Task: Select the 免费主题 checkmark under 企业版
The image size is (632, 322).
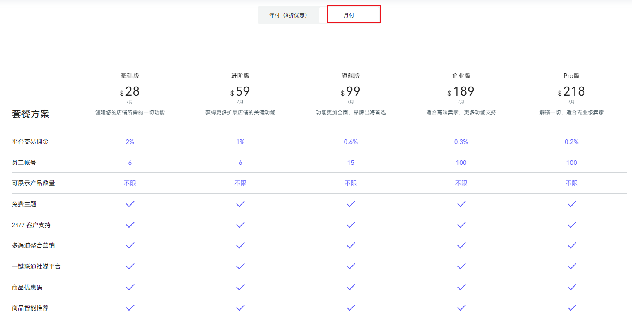Action: (461, 204)
